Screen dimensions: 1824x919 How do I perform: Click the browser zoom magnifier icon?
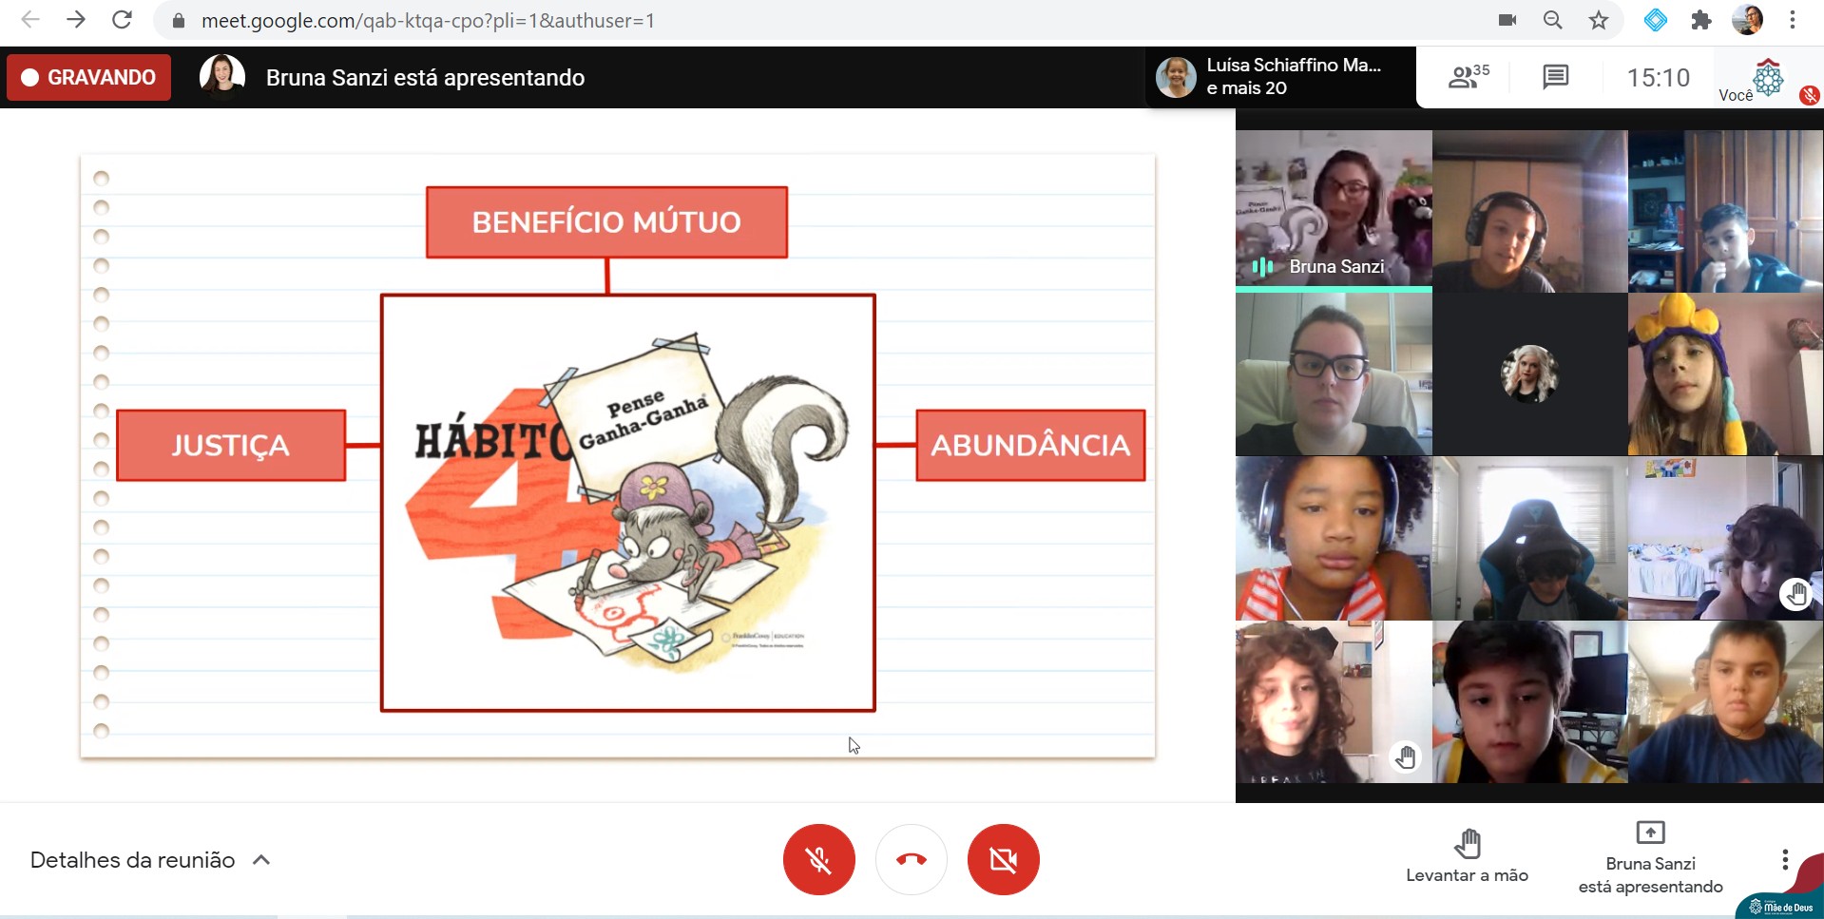pos(1552,20)
